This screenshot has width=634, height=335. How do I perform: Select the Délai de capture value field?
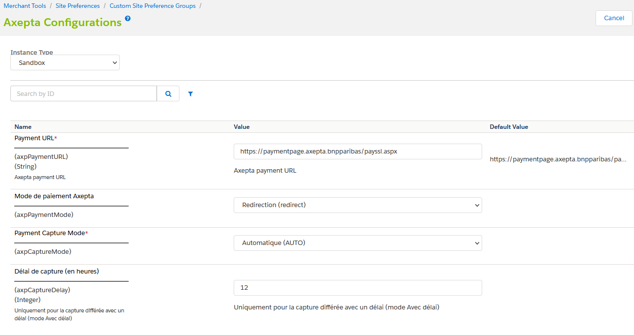pos(357,288)
